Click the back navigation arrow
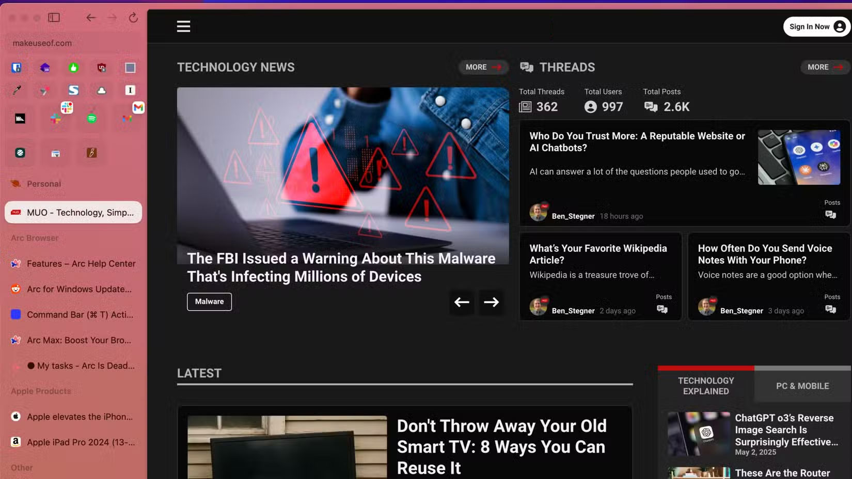852x479 pixels. click(91, 17)
